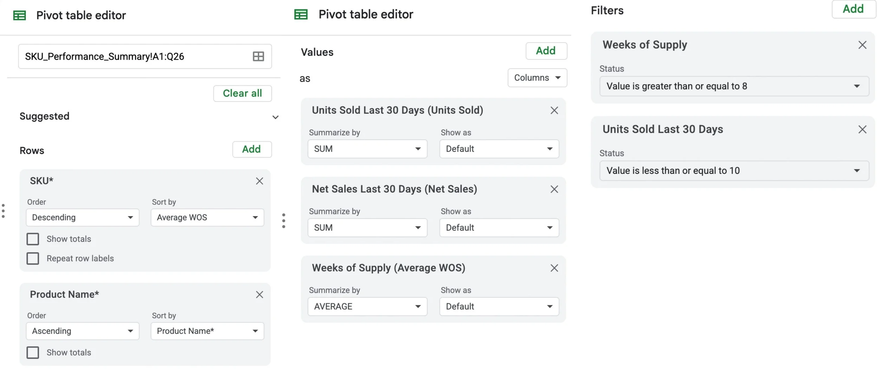878x370 pixels.
Task: Remove the Average WOS value field
Action: [554, 268]
